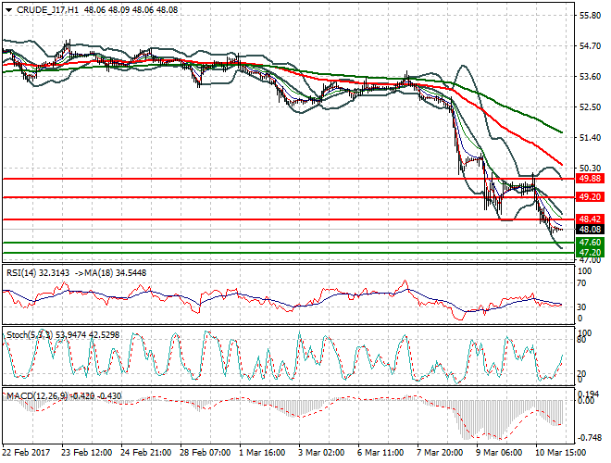The height and width of the screenshot is (463, 611).
Task: Select the 3 Mar 02:00 time axis label
Action: pyautogui.click(x=321, y=454)
